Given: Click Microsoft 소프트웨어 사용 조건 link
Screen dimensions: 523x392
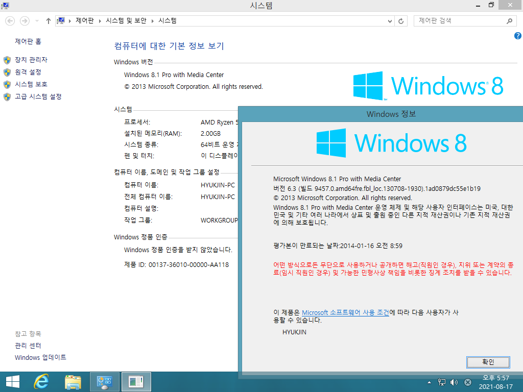Looking at the screenshot, I should tap(345, 312).
